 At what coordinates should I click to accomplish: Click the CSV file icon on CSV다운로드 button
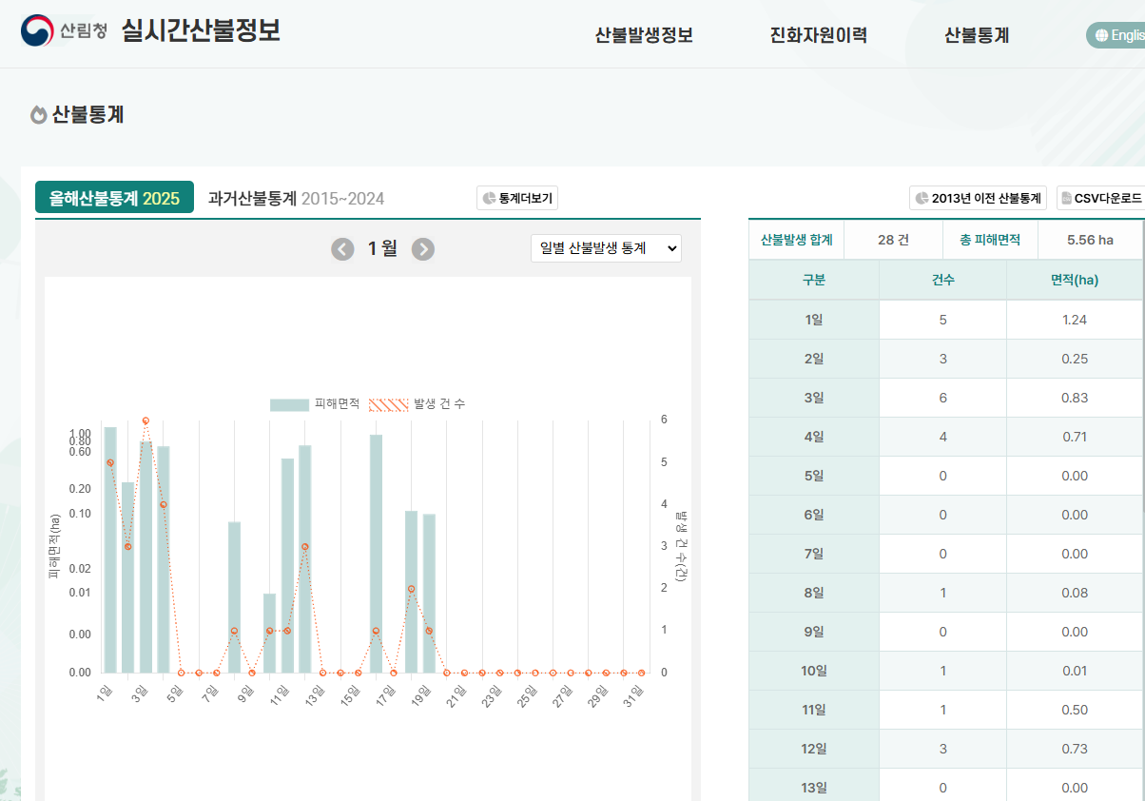point(1065,197)
